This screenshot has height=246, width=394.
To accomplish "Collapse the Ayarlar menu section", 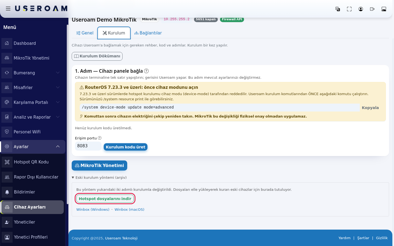I will [x=33, y=147].
